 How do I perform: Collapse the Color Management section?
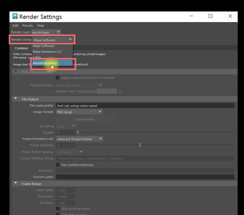[x=15, y=71]
